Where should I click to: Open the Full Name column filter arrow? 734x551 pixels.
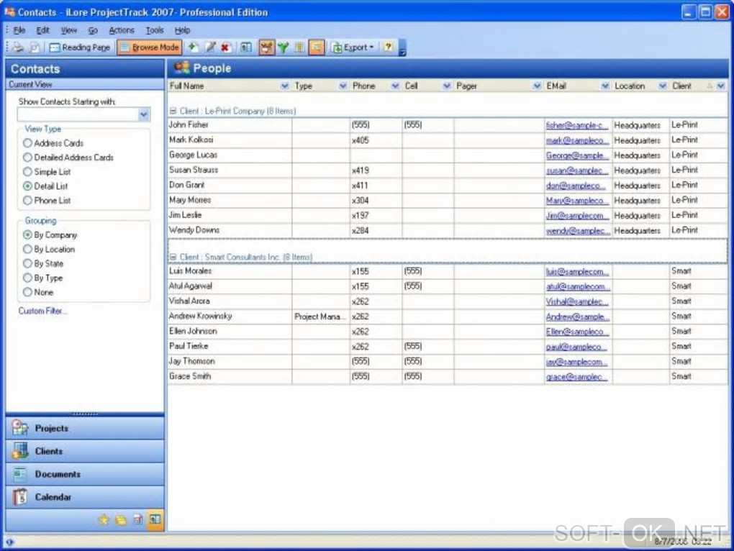284,86
